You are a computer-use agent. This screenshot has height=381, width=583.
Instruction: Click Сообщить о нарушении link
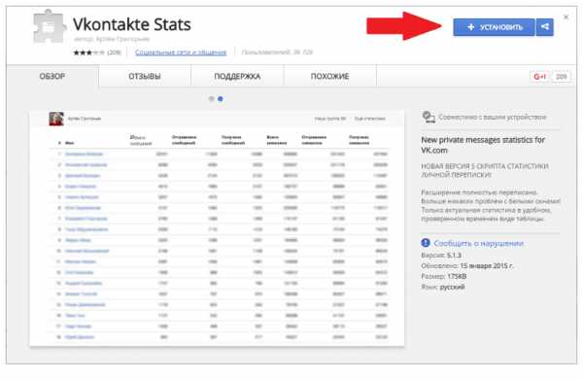478,243
